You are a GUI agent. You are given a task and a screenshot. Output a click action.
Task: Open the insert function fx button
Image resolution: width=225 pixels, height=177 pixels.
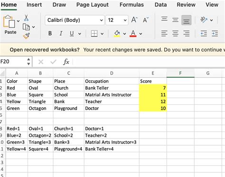pos(66,62)
